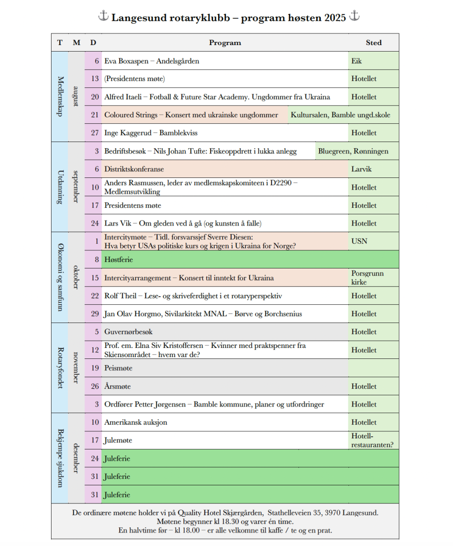This screenshot has width=453, height=546.
Task: Click the Rotaryfondet vertical theme label
Action: tap(60, 368)
